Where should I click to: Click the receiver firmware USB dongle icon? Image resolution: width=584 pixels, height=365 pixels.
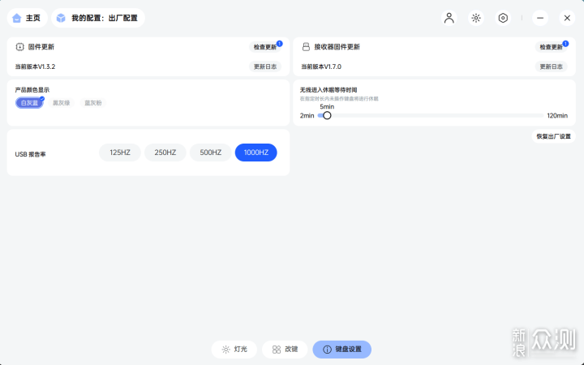point(306,46)
